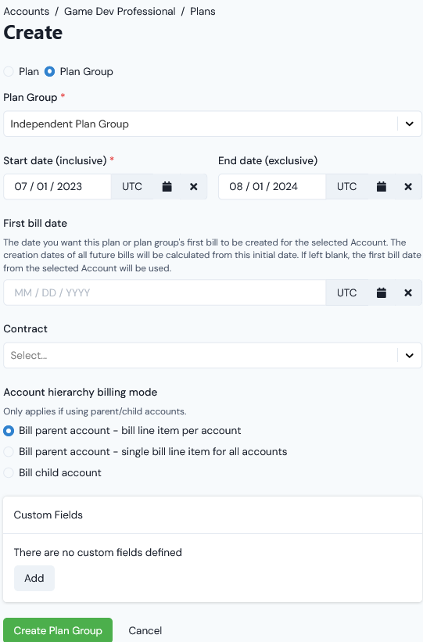
Task: Open calendar picker for End date
Action: (x=382, y=187)
